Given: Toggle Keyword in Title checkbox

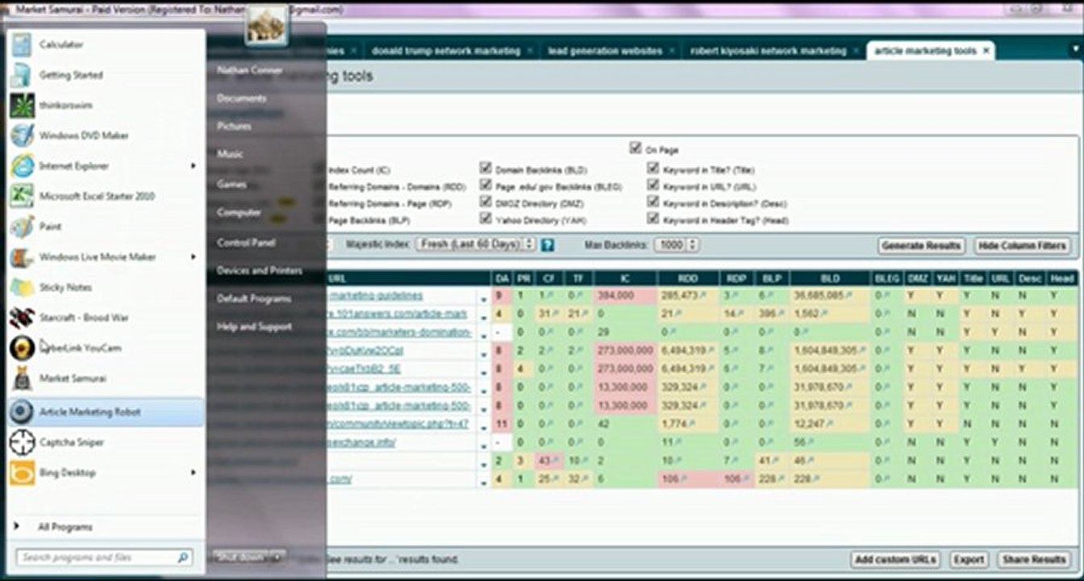Looking at the screenshot, I should 652,169.
